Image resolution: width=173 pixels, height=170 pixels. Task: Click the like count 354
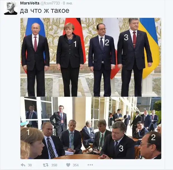pos(76,165)
